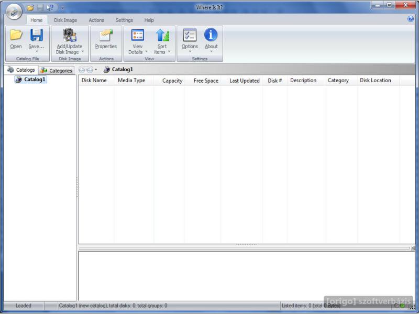Image resolution: width=419 pixels, height=314 pixels.
Task: Expand the Sort Items dropdown arrow
Action: [169, 51]
